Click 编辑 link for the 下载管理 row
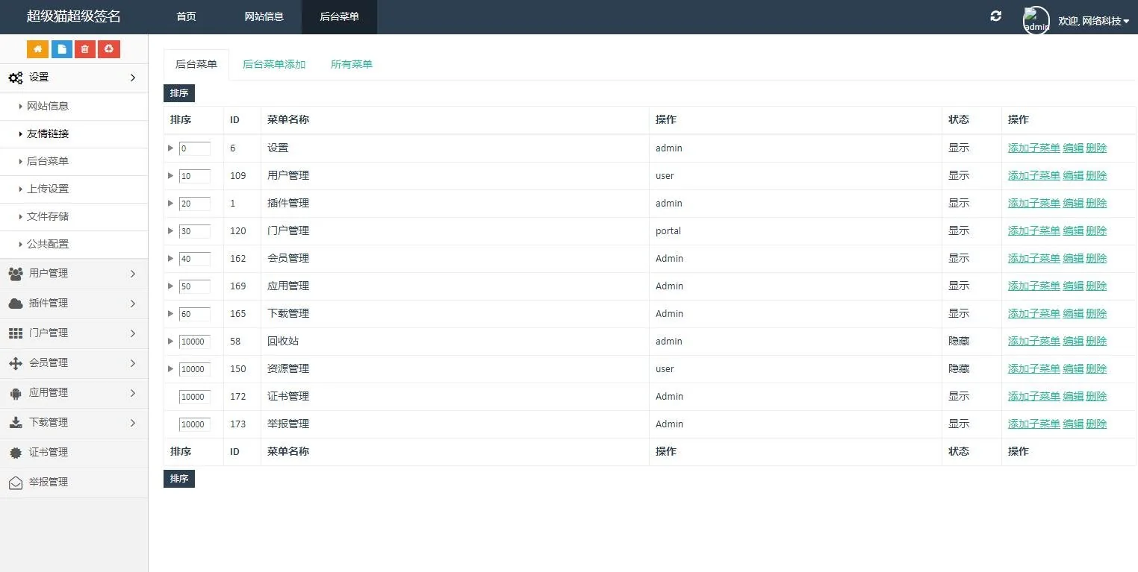The height and width of the screenshot is (572, 1138). pos(1073,314)
